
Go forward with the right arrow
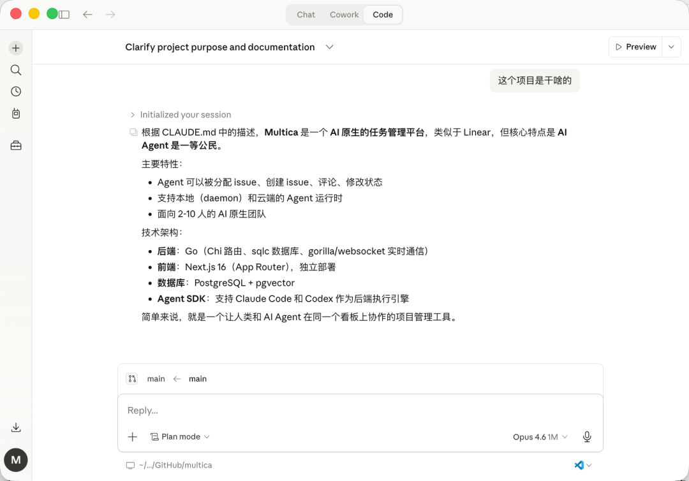[x=110, y=15]
